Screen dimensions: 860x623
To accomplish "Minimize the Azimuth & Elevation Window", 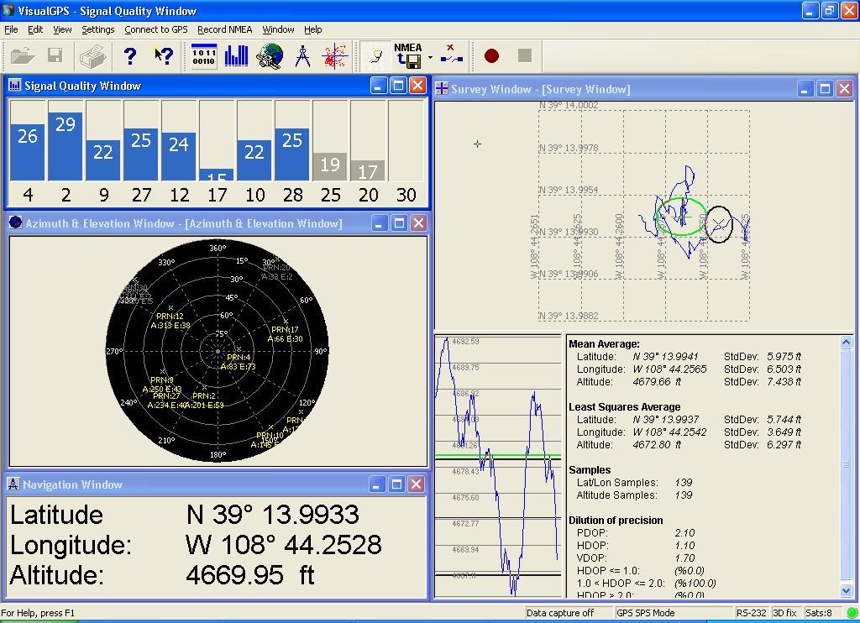I will 379,222.
